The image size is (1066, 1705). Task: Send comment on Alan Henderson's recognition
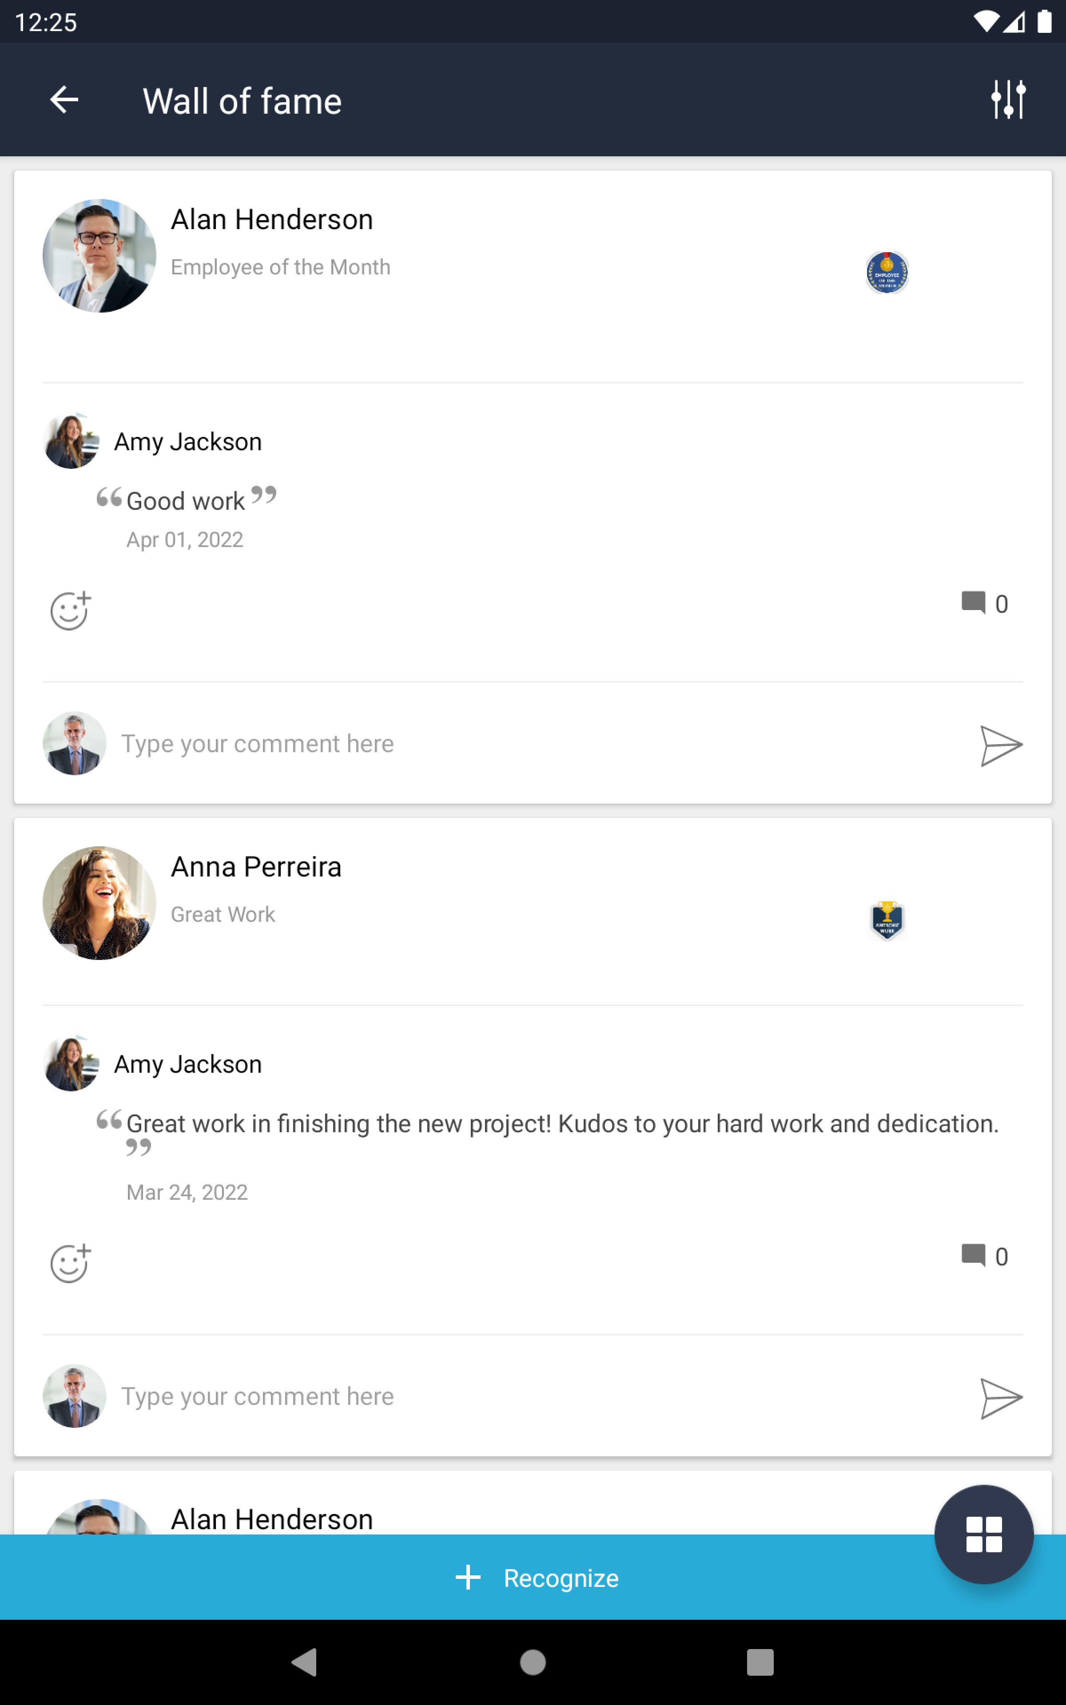[1000, 745]
